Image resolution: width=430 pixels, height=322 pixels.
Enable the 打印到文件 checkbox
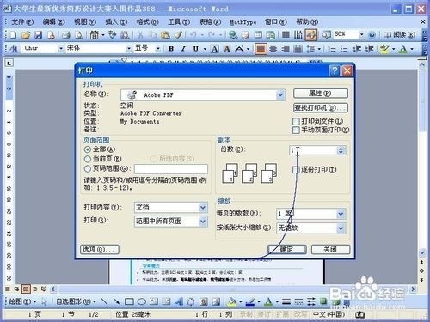(x=296, y=121)
